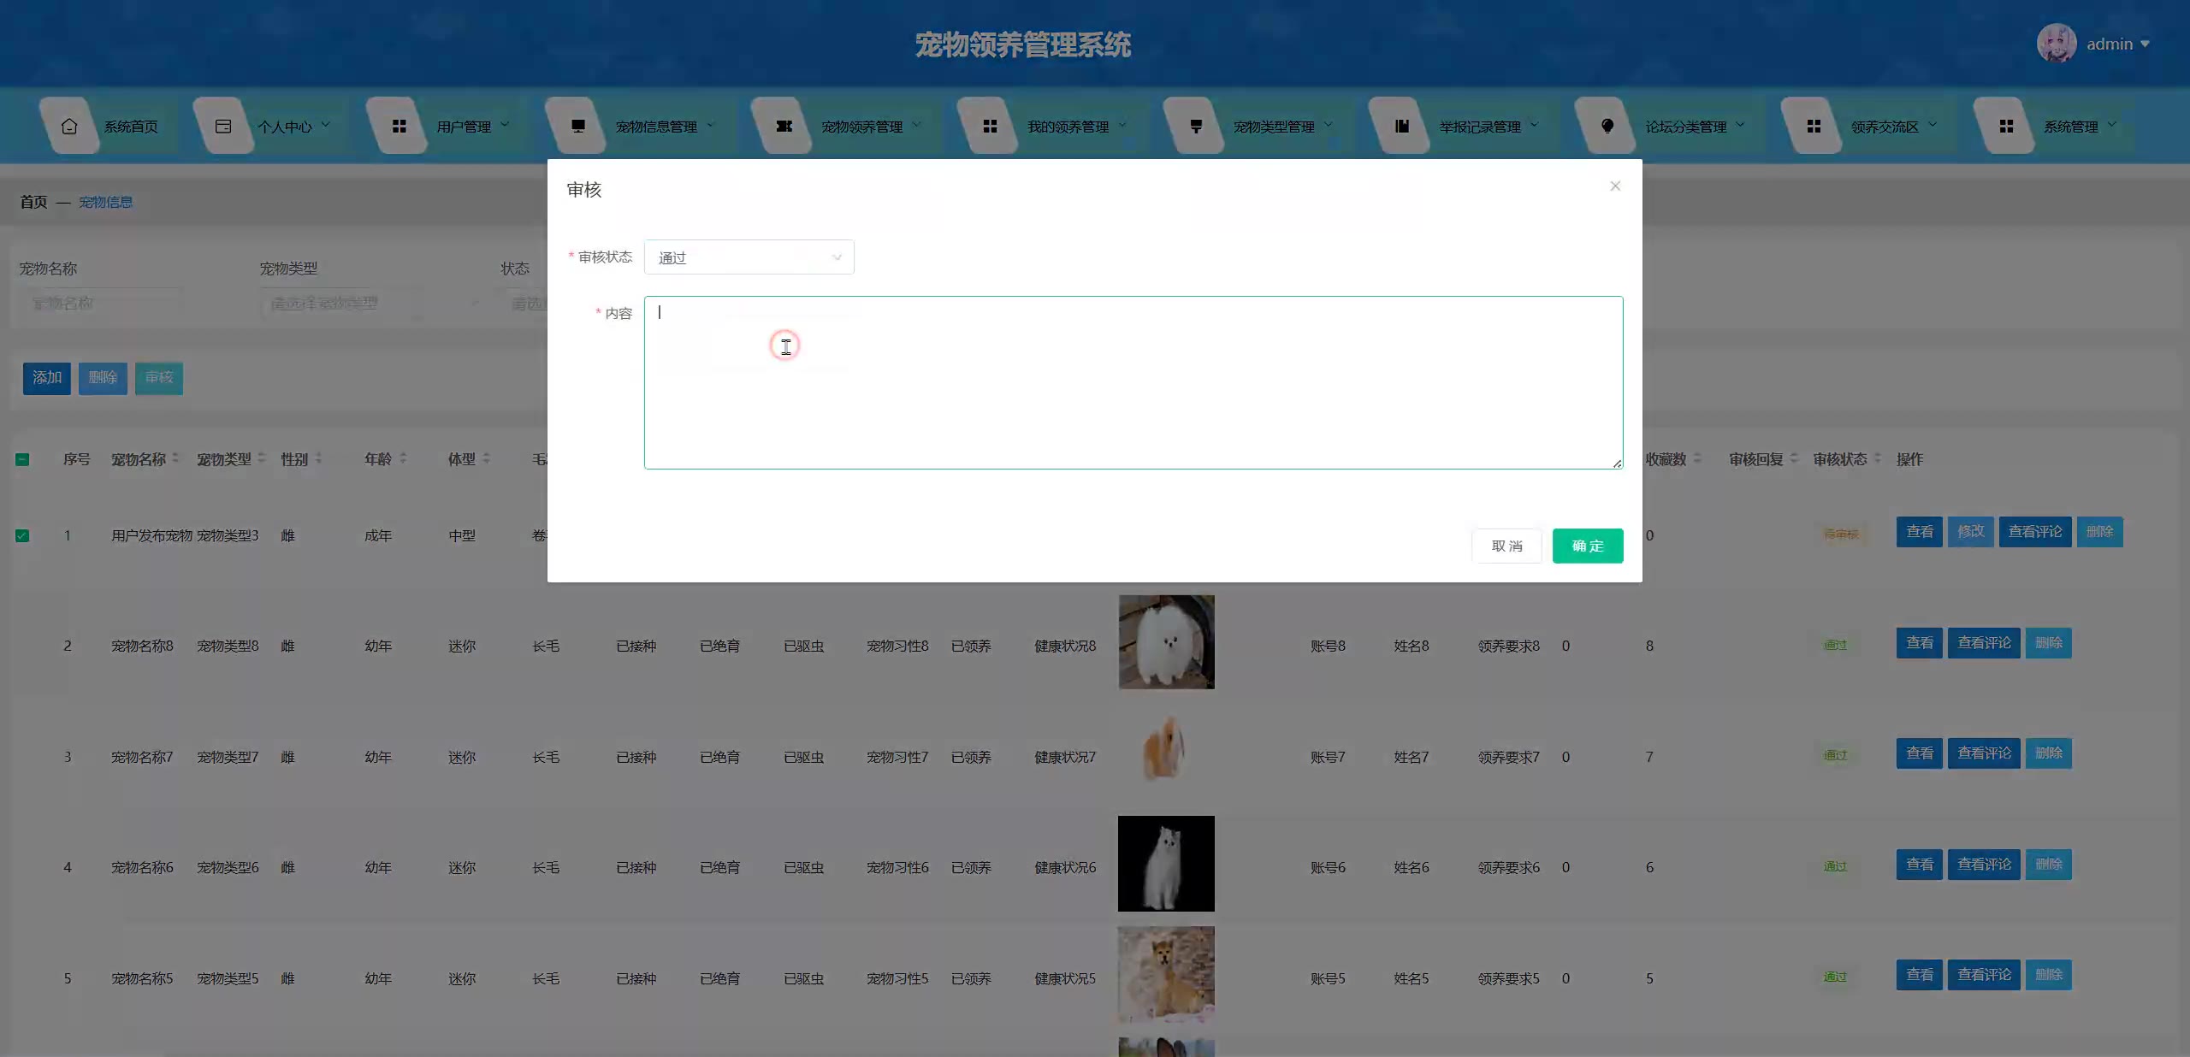Open the 领养交流区 menu
2190x1057 pixels.
coord(1885,127)
